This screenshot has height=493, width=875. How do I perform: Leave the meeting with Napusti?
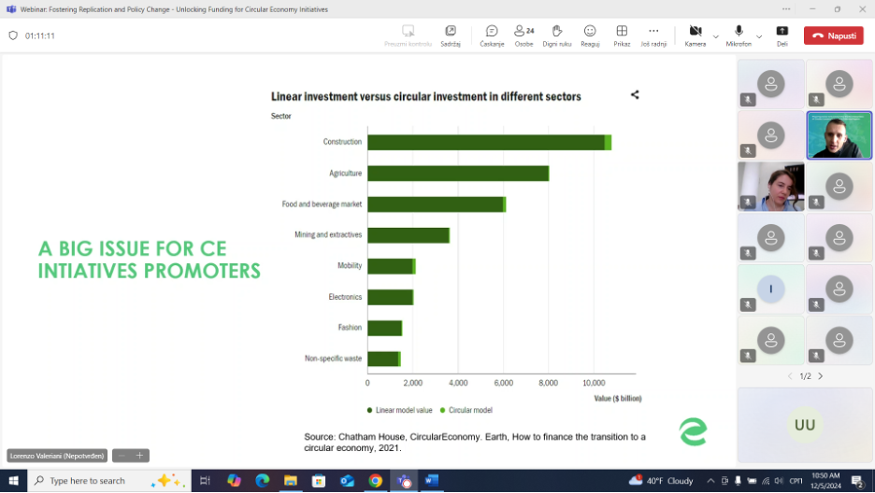click(x=834, y=35)
